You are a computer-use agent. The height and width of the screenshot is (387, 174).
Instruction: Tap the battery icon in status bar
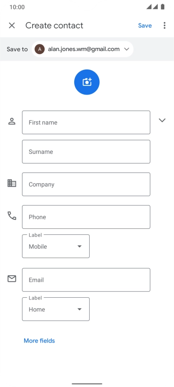pyautogui.click(x=163, y=7)
